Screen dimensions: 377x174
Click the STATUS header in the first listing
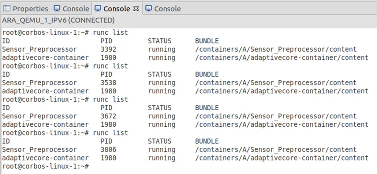tap(160, 41)
